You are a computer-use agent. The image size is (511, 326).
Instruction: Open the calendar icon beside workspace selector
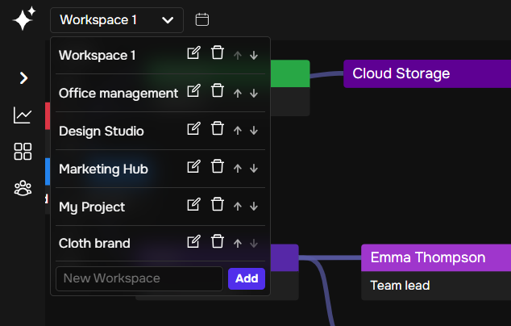[x=202, y=19]
